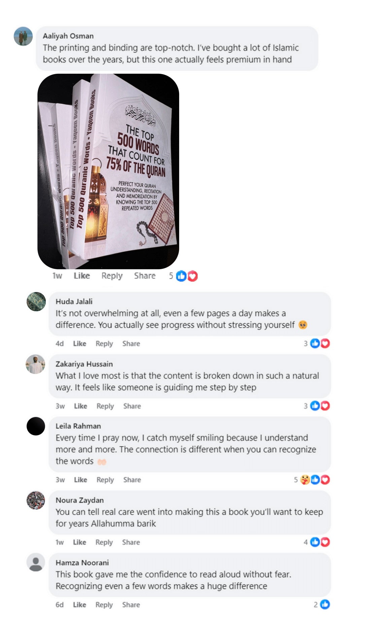Open Zakariya Hussain's profile photo
This screenshot has width=368, height=637.
tap(35, 364)
